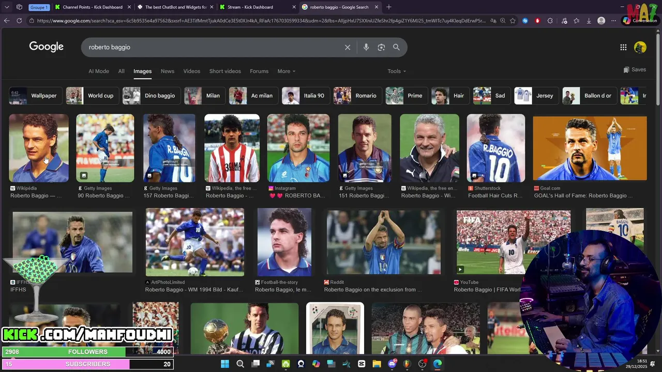Open the Shutterstock Football Hair Cuts thumbnail
This screenshot has height=372, width=662.
point(496,148)
